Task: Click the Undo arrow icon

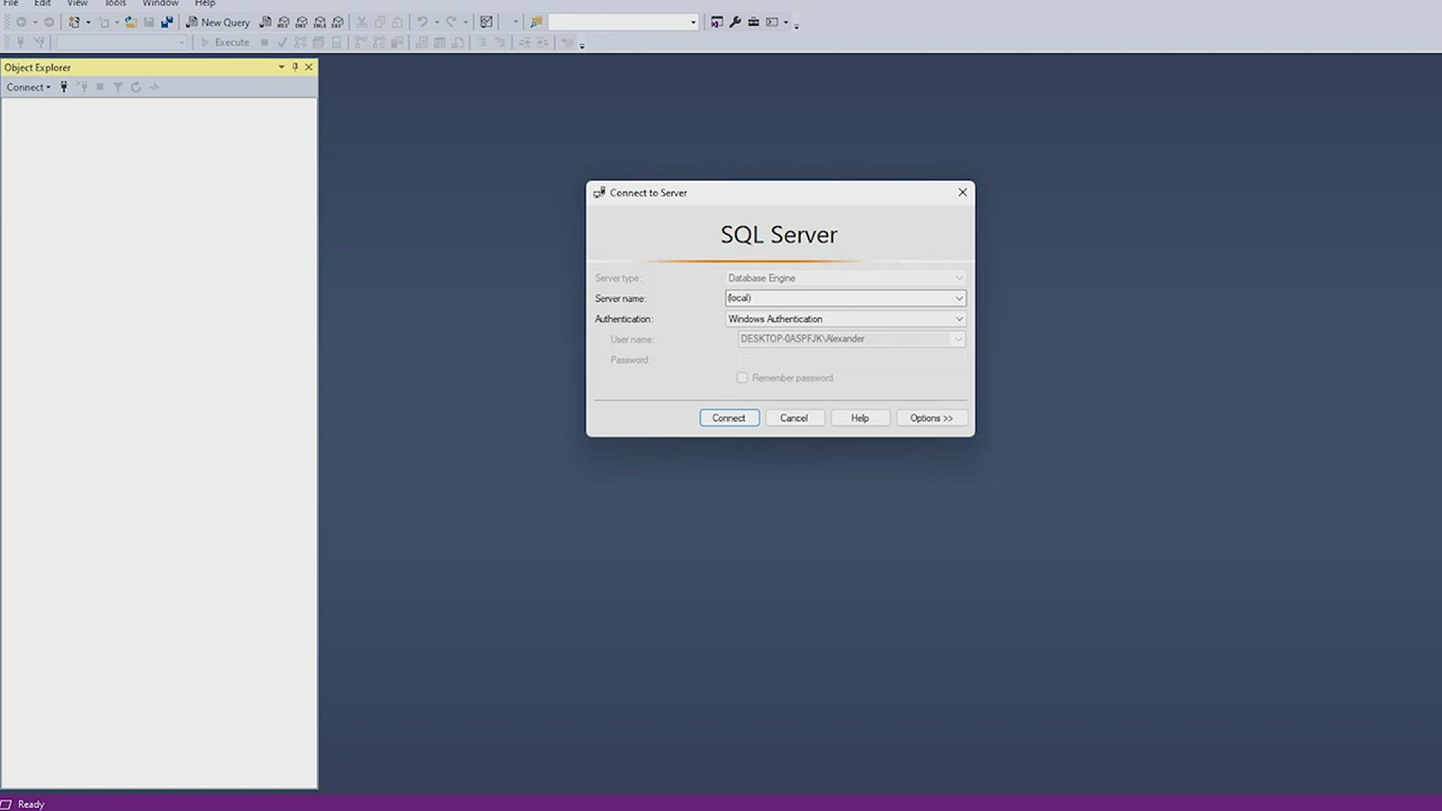Action: (x=423, y=22)
